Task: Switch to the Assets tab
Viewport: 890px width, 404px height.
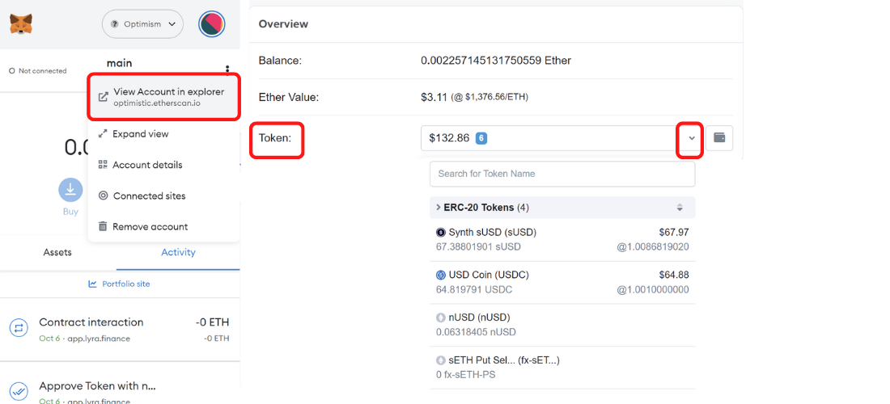Action: pyautogui.click(x=57, y=252)
